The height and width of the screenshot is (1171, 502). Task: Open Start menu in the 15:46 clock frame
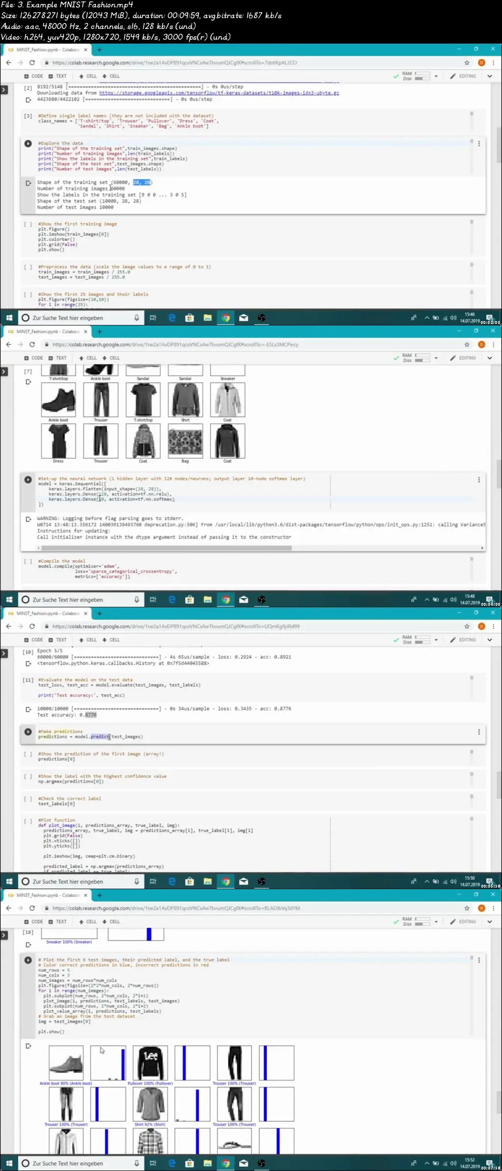click(x=9, y=318)
